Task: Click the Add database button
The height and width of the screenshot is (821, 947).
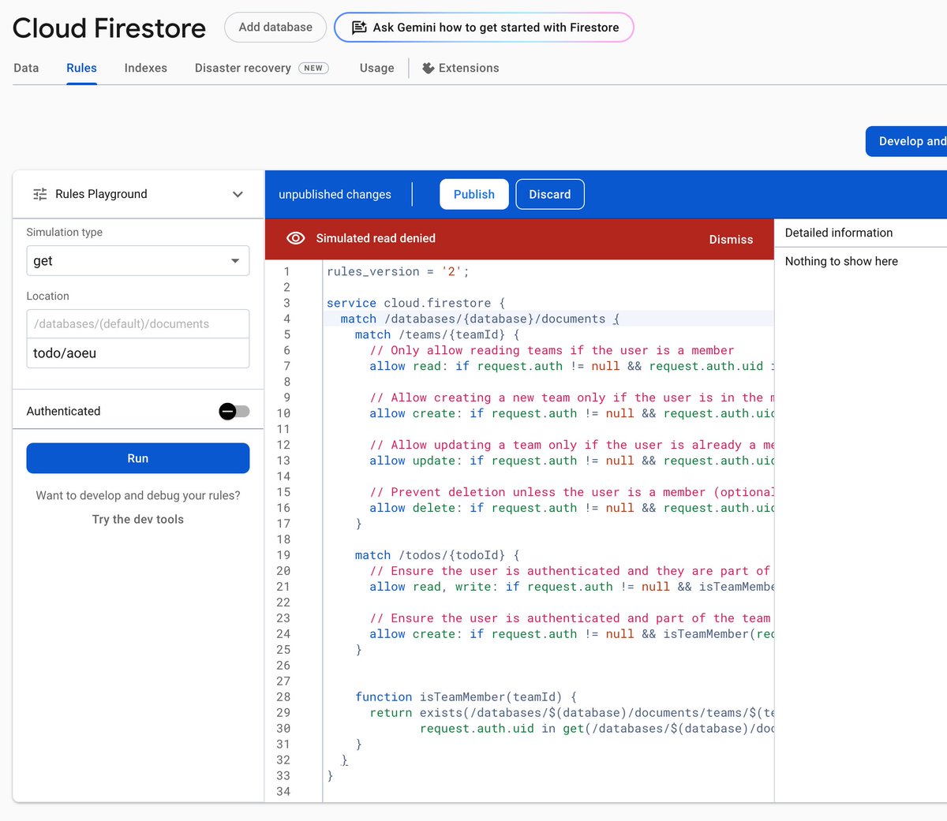Action: [x=275, y=27]
